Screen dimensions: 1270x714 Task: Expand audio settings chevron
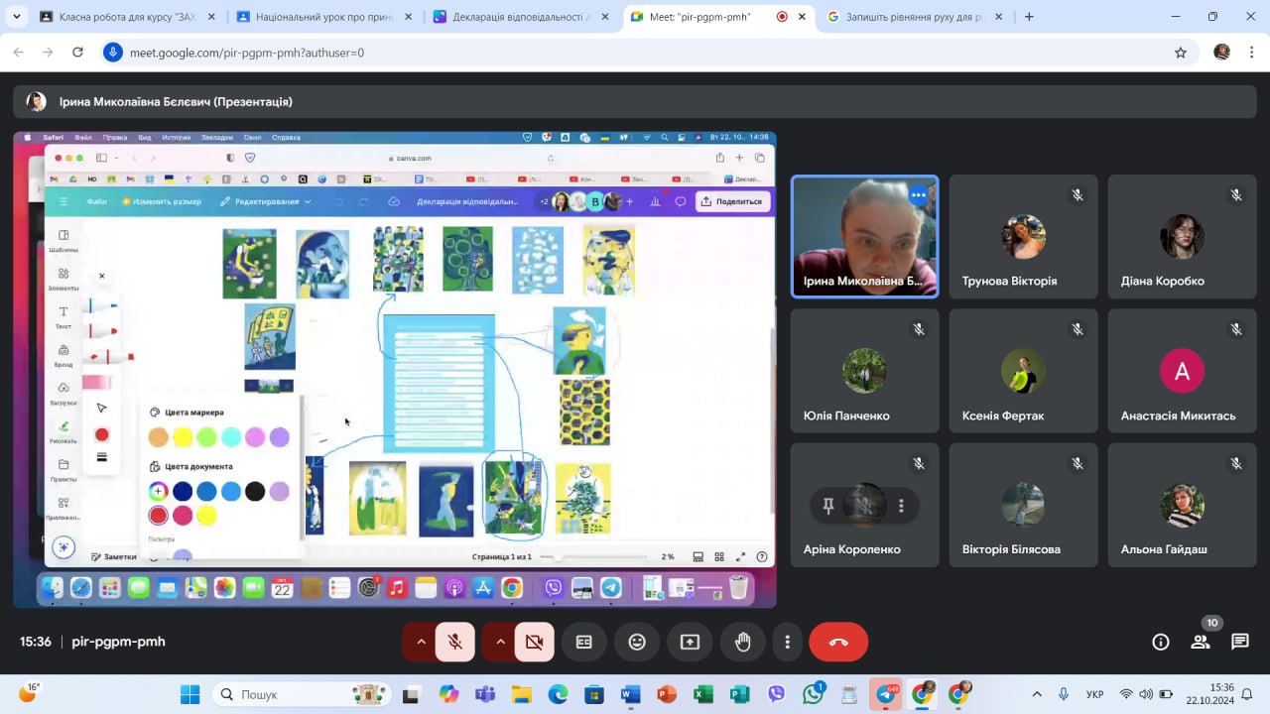(x=421, y=643)
